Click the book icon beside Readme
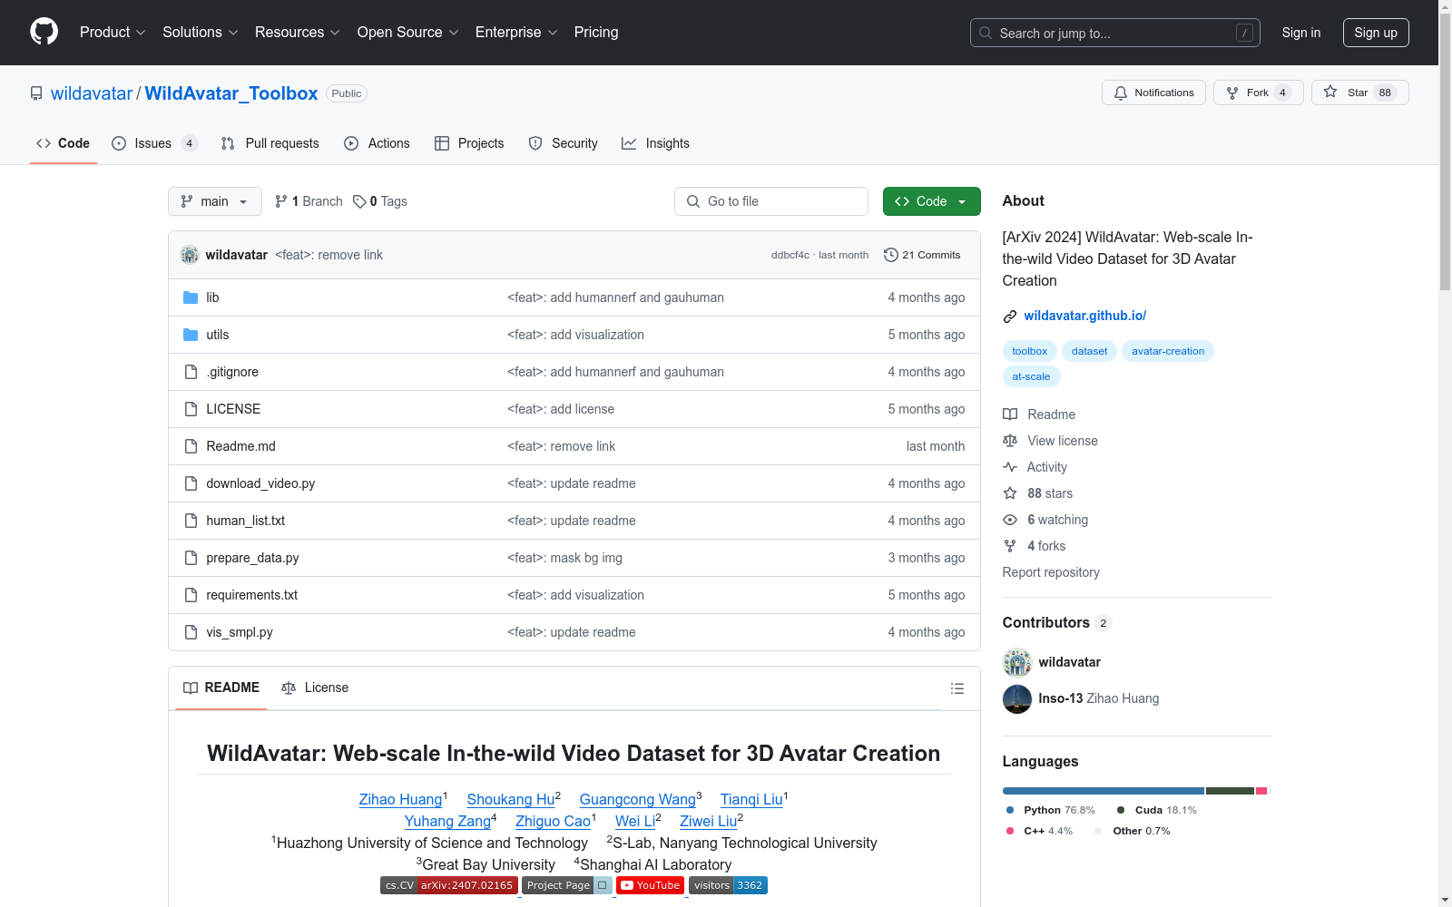The width and height of the screenshot is (1452, 907). (1010, 414)
